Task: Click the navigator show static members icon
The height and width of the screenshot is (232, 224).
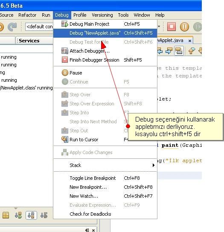Action: [x=18, y=215]
